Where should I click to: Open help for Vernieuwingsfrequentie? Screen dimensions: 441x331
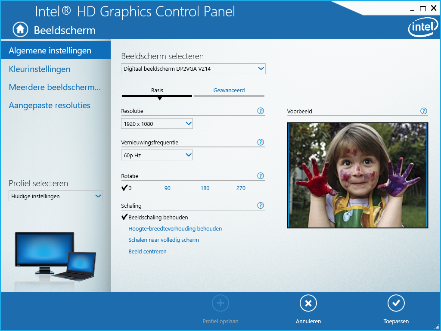(x=261, y=142)
